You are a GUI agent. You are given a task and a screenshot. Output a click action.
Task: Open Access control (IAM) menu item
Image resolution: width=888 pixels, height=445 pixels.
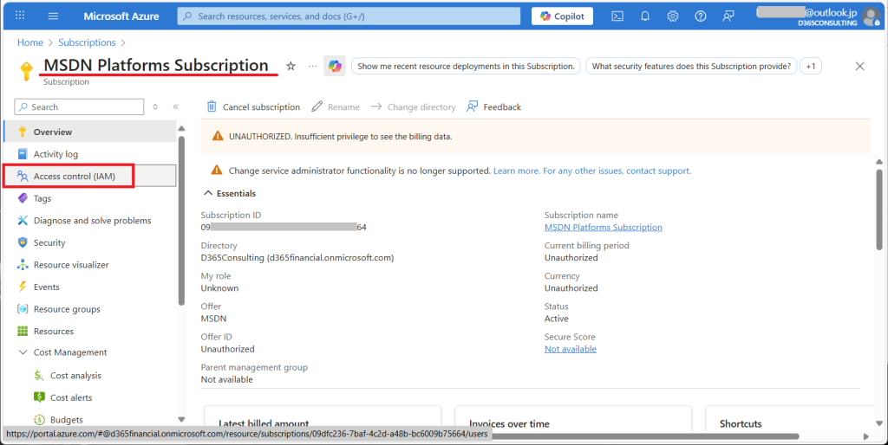tap(74, 176)
